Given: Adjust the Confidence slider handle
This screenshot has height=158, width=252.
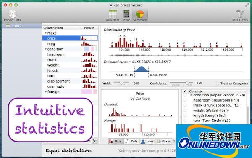Looking at the screenshot, I should (x=187, y=83).
